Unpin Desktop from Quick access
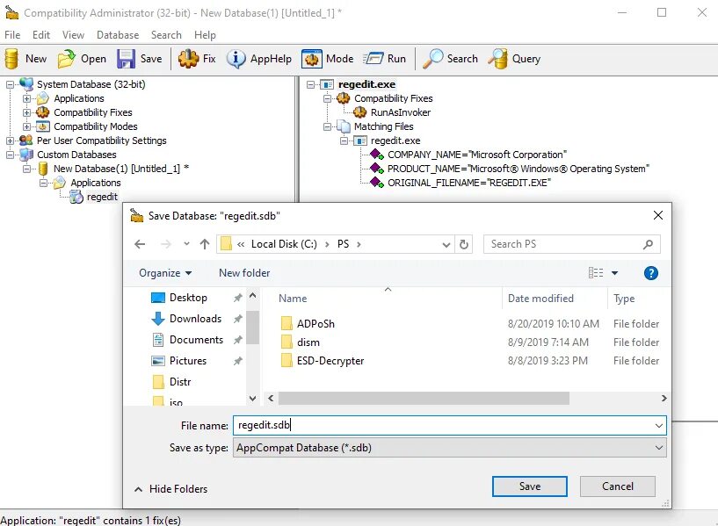The image size is (718, 526). (237, 297)
